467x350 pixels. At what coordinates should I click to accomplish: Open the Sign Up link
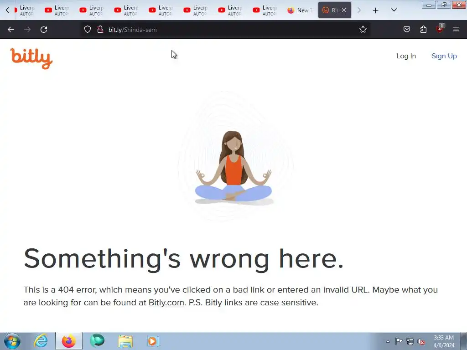tap(444, 56)
